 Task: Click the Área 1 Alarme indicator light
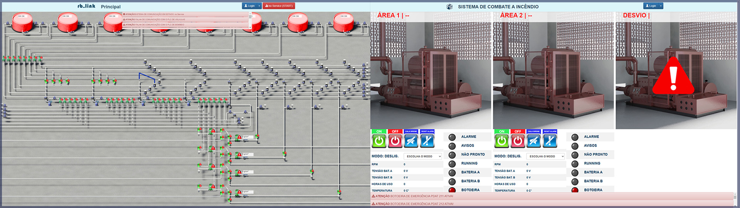click(x=452, y=137)
